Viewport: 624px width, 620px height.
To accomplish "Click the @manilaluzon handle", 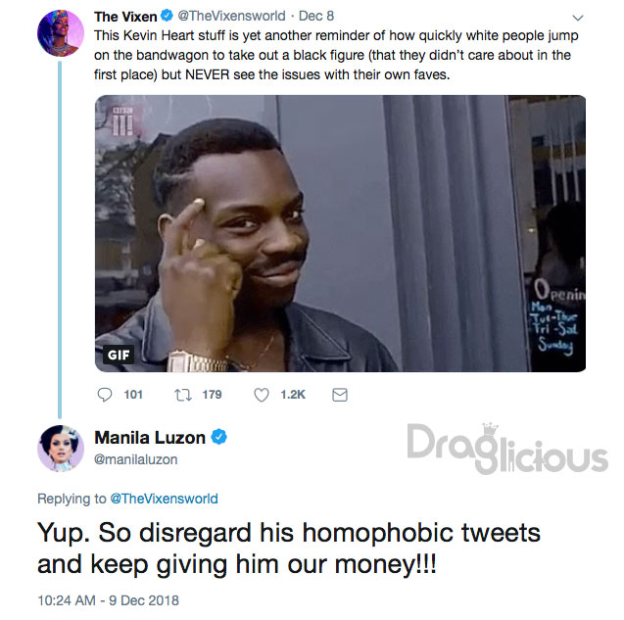I will click(x=136, y=459).
